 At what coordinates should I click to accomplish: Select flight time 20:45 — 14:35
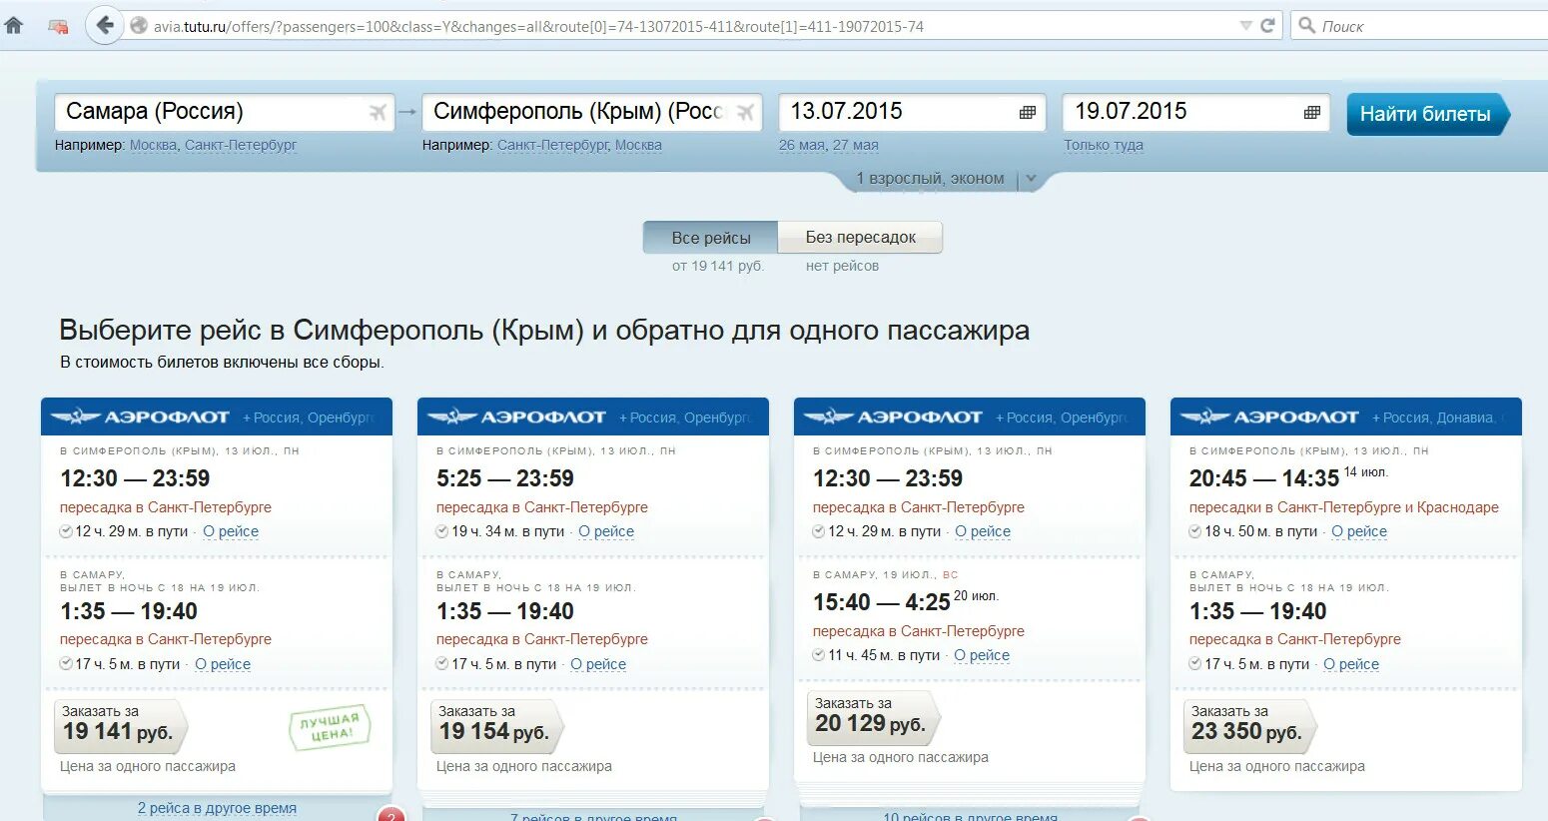[1264, 478]
